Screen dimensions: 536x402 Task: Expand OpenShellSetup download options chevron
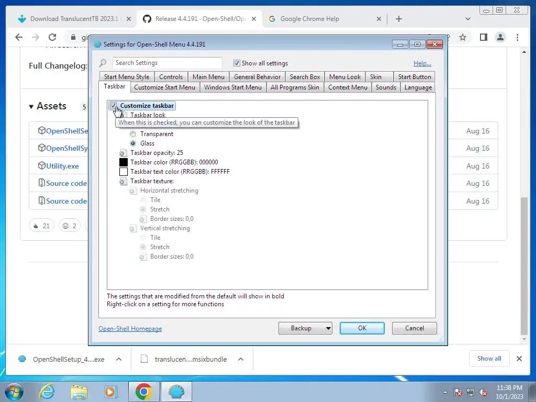pyautogui.click(x=119, y=359)
